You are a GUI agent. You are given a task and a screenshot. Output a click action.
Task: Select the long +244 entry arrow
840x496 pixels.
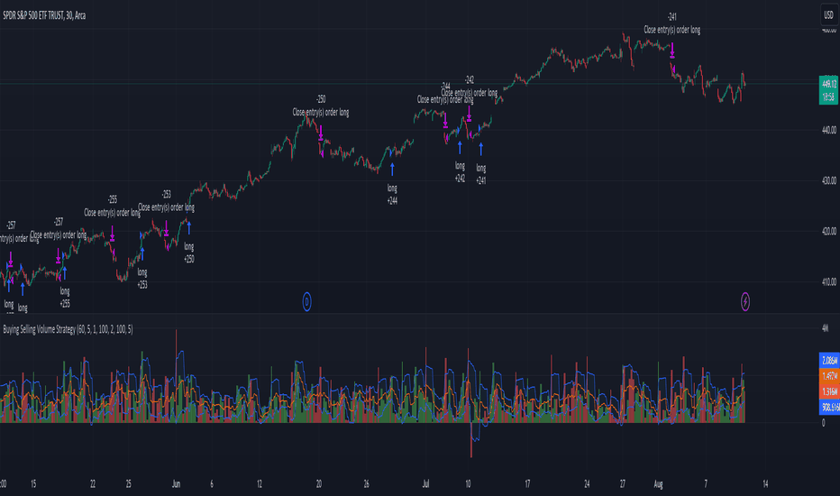392,170
